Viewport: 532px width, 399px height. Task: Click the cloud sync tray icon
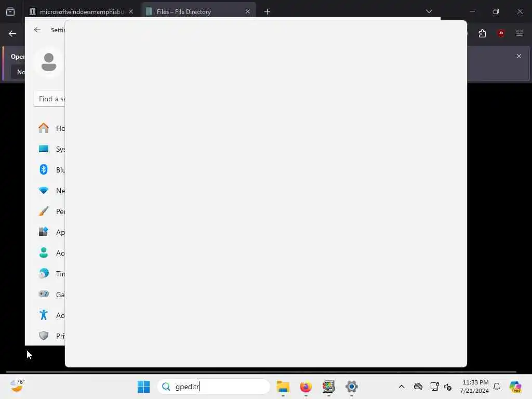418,387
